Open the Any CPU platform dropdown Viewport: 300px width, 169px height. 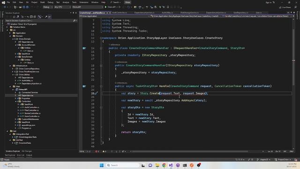coord(62,7)
